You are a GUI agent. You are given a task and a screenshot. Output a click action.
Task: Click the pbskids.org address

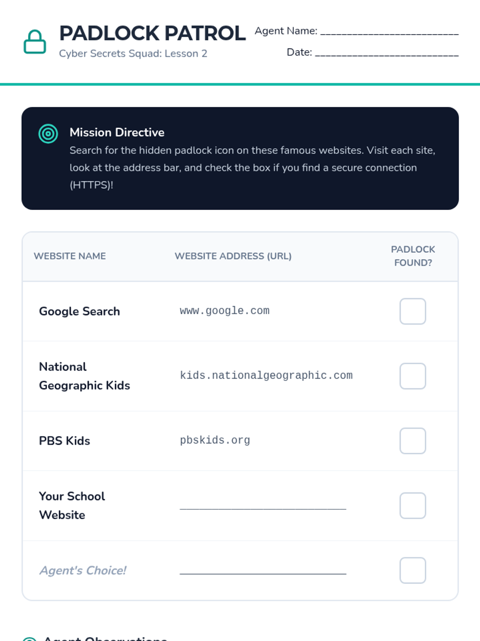(x=215, y=440)
